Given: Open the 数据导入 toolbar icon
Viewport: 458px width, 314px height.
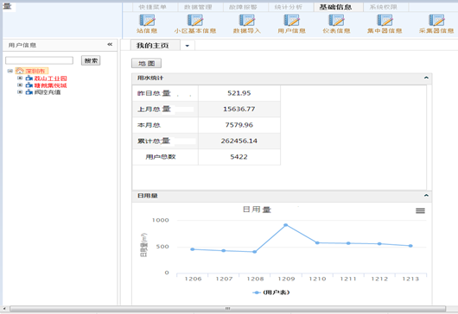Looking at the screenshot, I should point(247,21).
